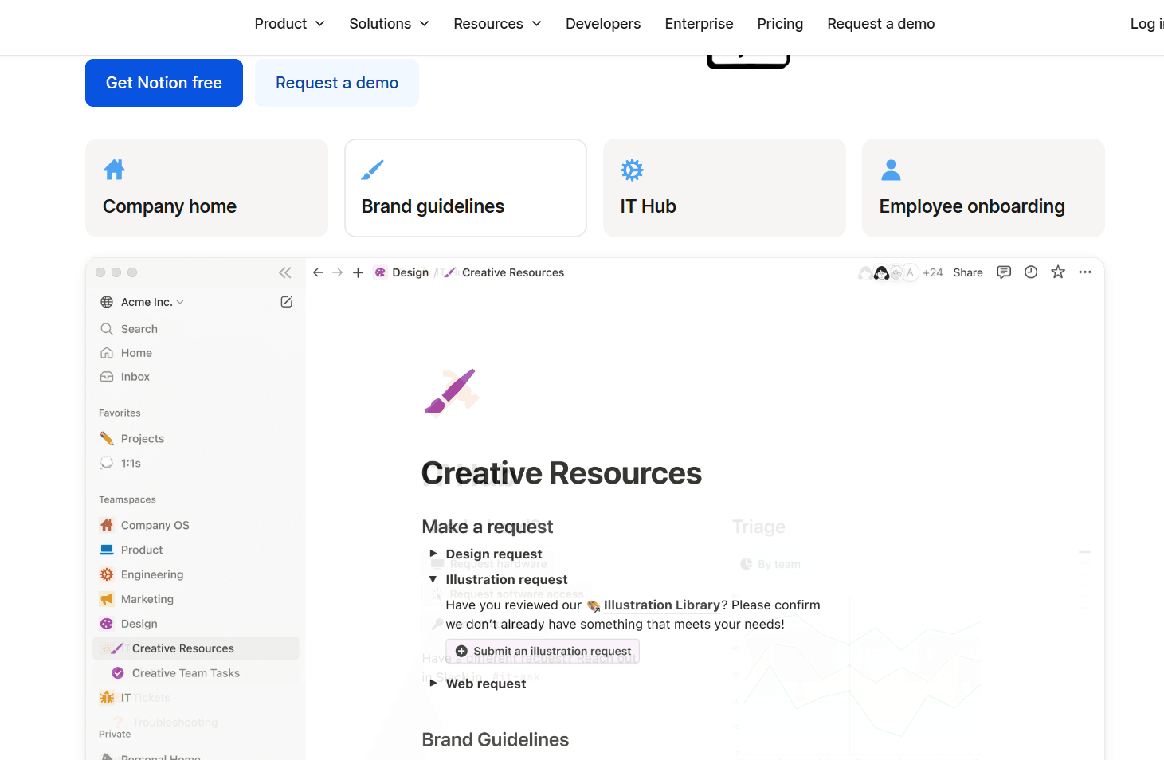Open Developers in the top navigation
The height and width of the screenshot is (760, 1164).
coord(603,24)
